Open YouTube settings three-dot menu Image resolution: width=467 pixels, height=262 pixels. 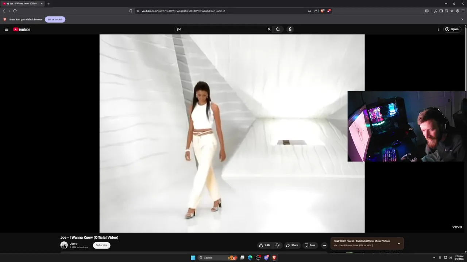coord(438,29)
